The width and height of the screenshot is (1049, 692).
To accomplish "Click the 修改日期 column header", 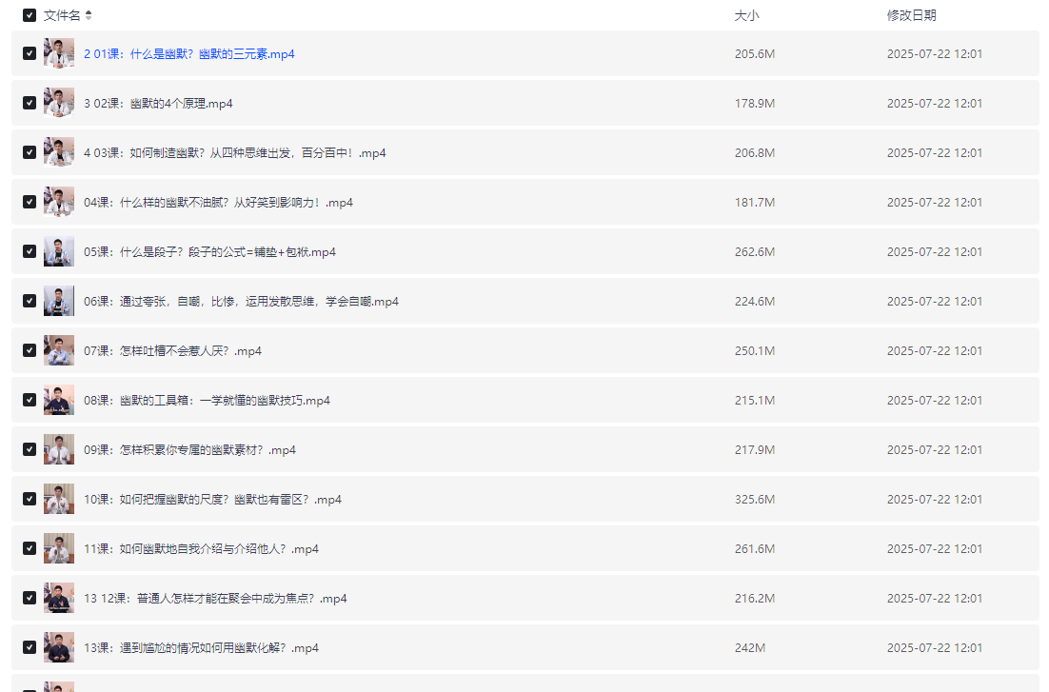I will pos(911,15).
